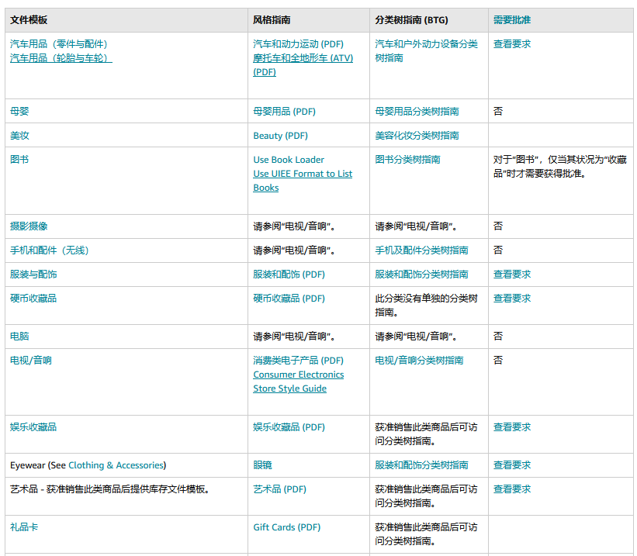The height and width of the screenshot is (556, 637).
Task: Open 服装和配饰 (PDF) style guide
Action: tap(289, 275)
